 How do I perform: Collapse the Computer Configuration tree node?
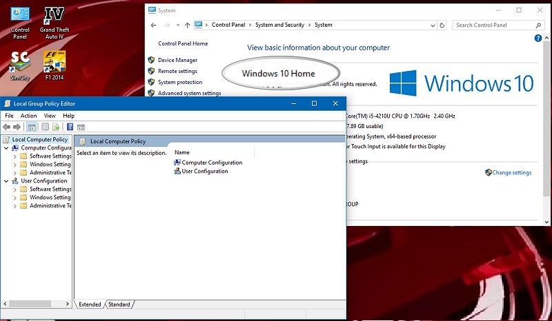tap(6, 148)
